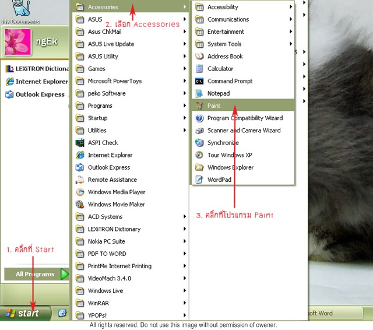Select LEXiTRON Dictionary folder in All Programs

coord(130,229)
